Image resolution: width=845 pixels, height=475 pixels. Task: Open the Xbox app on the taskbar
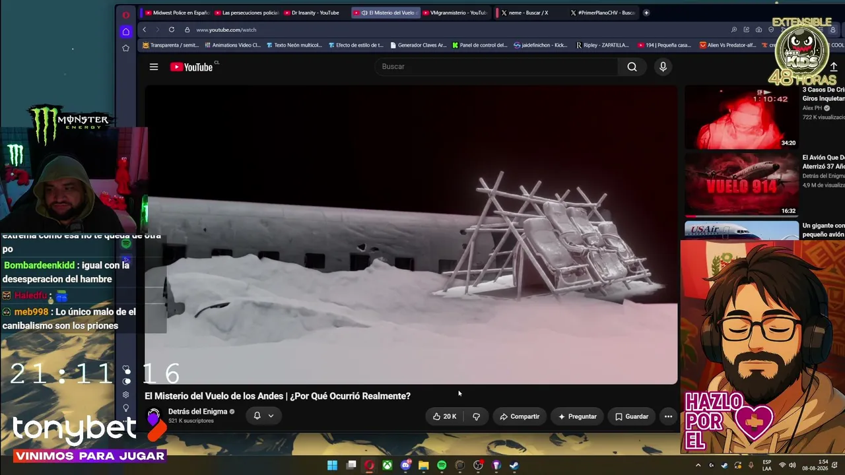[x=388, y=465]
